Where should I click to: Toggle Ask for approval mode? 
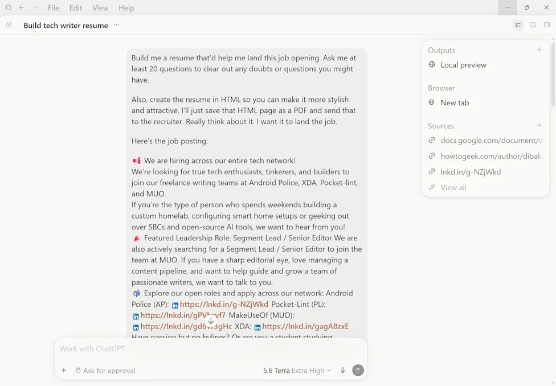[105, 371]
